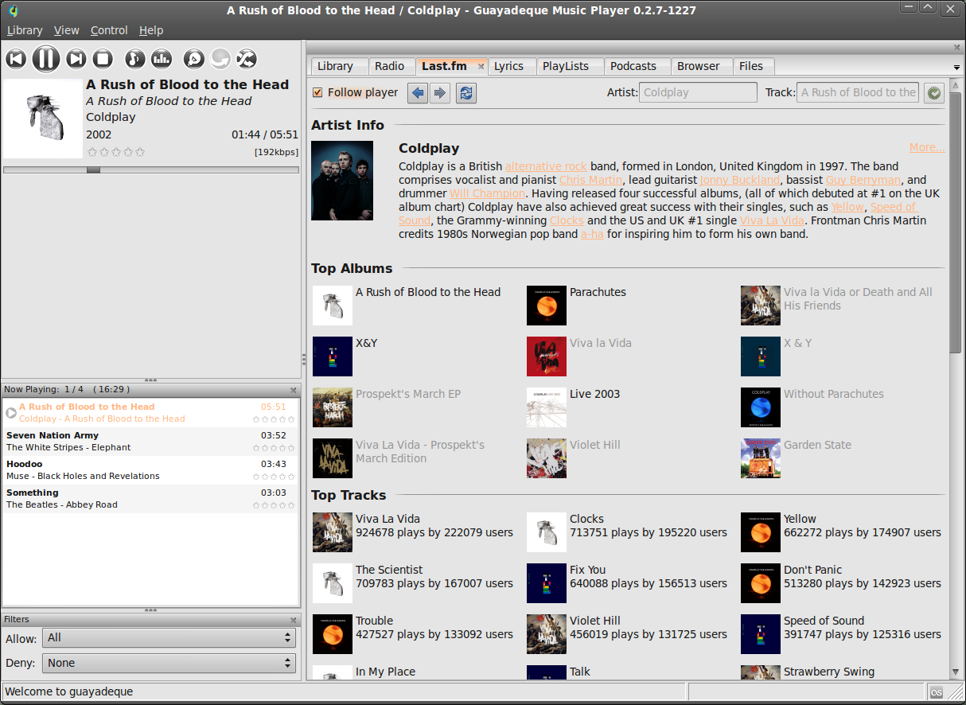Click the Top Albums section header
966x705 pixels.
coord(352,268)
